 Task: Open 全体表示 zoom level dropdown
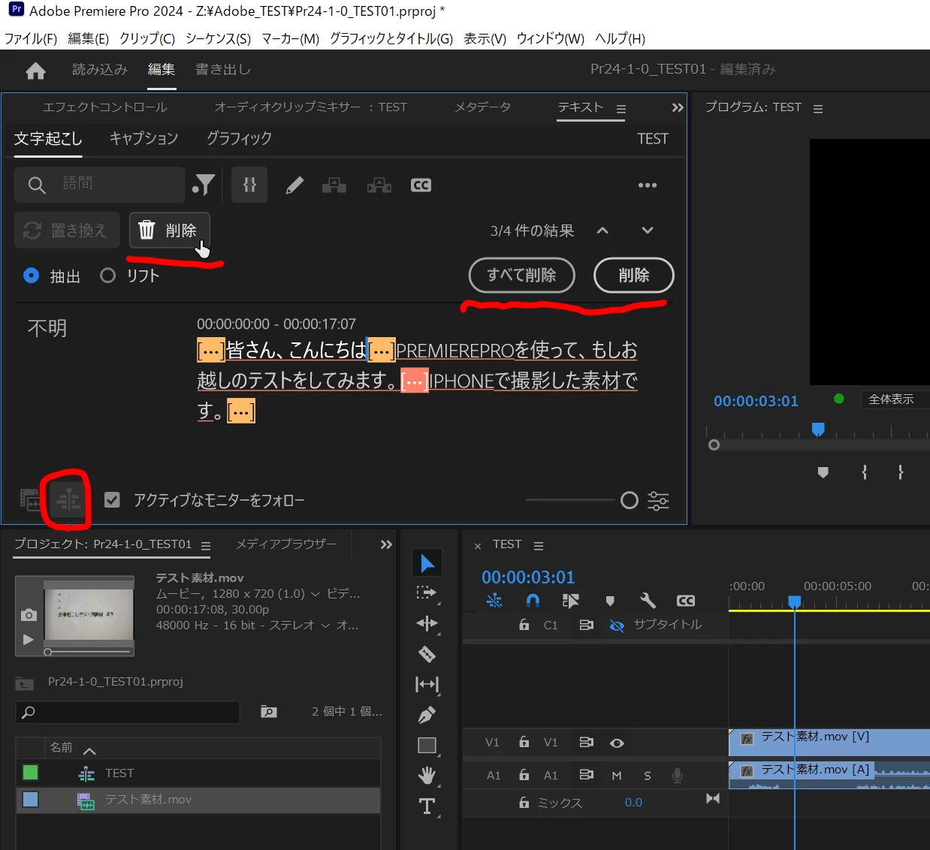click(x=895, y=399)
